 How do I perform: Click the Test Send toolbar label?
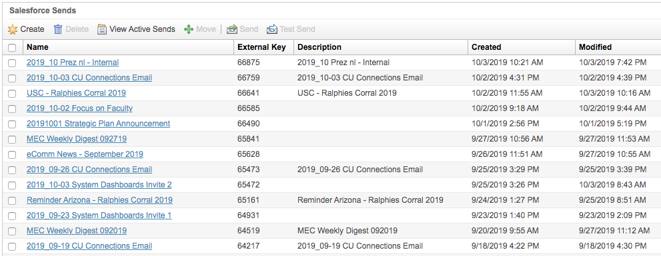297,29
